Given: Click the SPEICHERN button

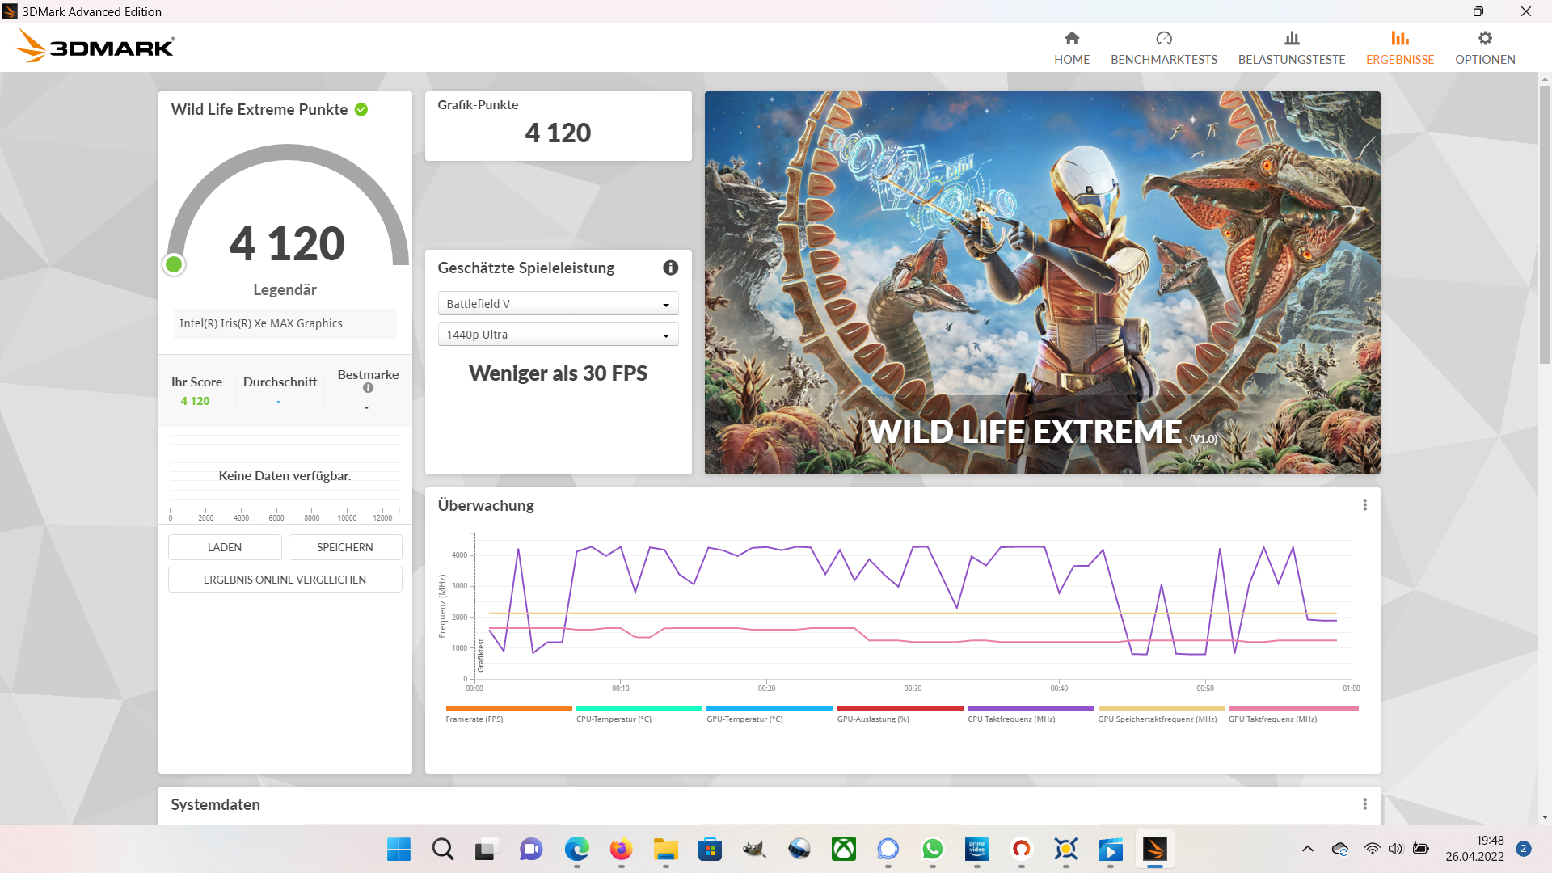Looking at the screenshot, I should 345,547.
